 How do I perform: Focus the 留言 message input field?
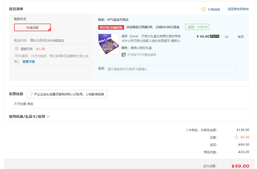171,69
